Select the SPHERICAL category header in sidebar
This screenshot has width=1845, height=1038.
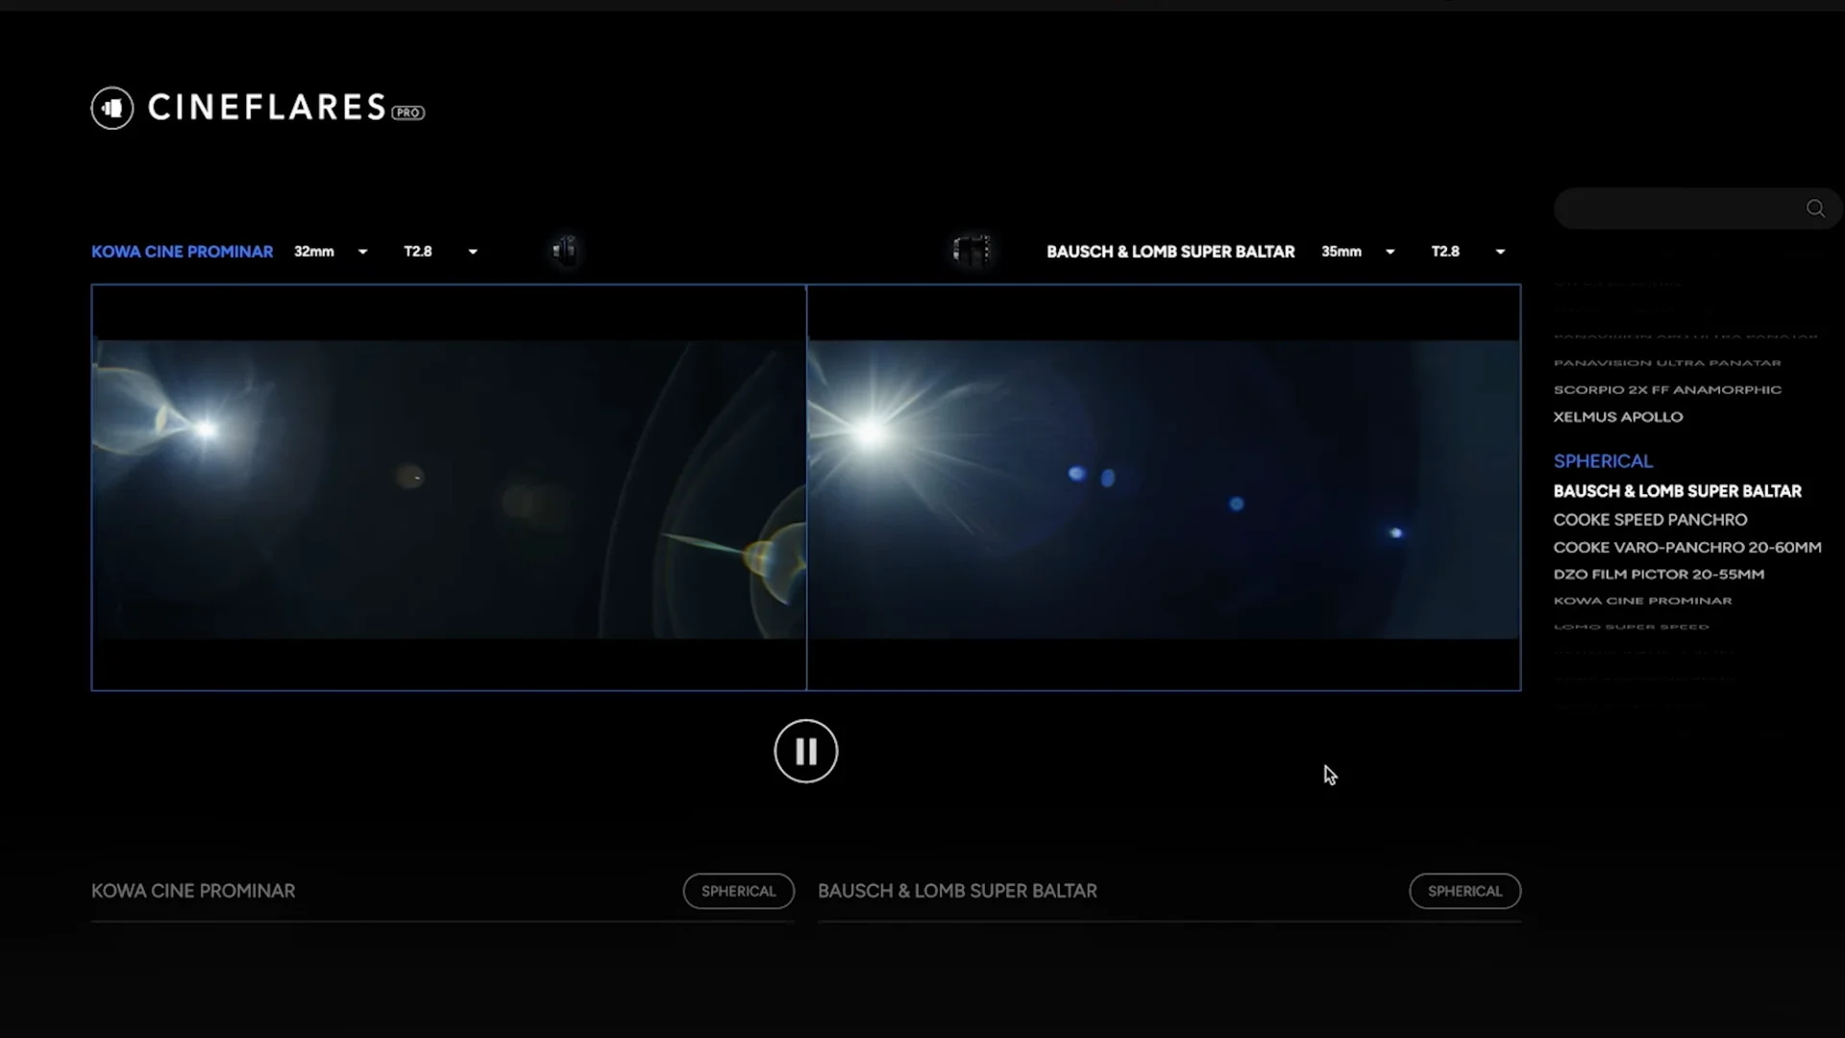[1602, 460]
